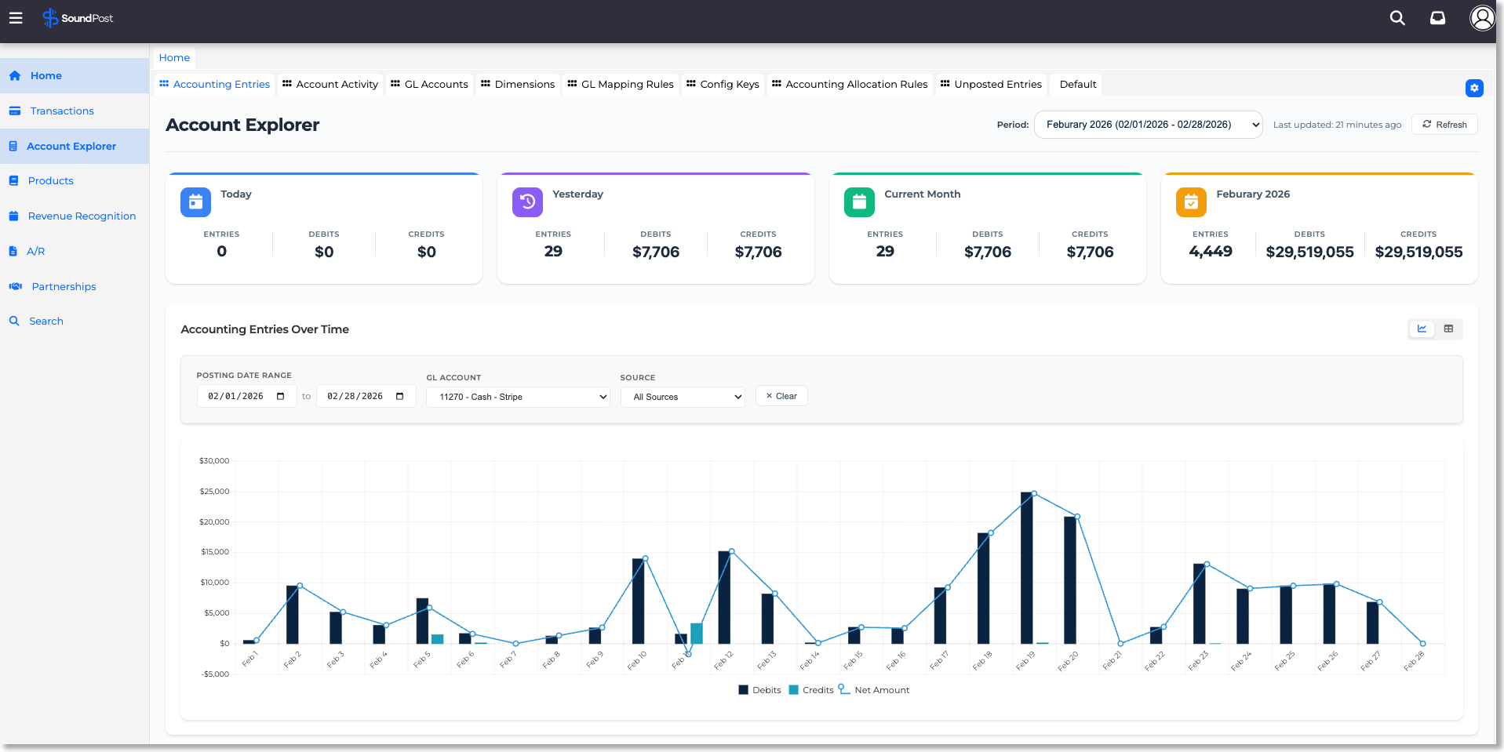Open the Period dropdown
The height and width of the screenshot is (752, 1504).
1148,125
